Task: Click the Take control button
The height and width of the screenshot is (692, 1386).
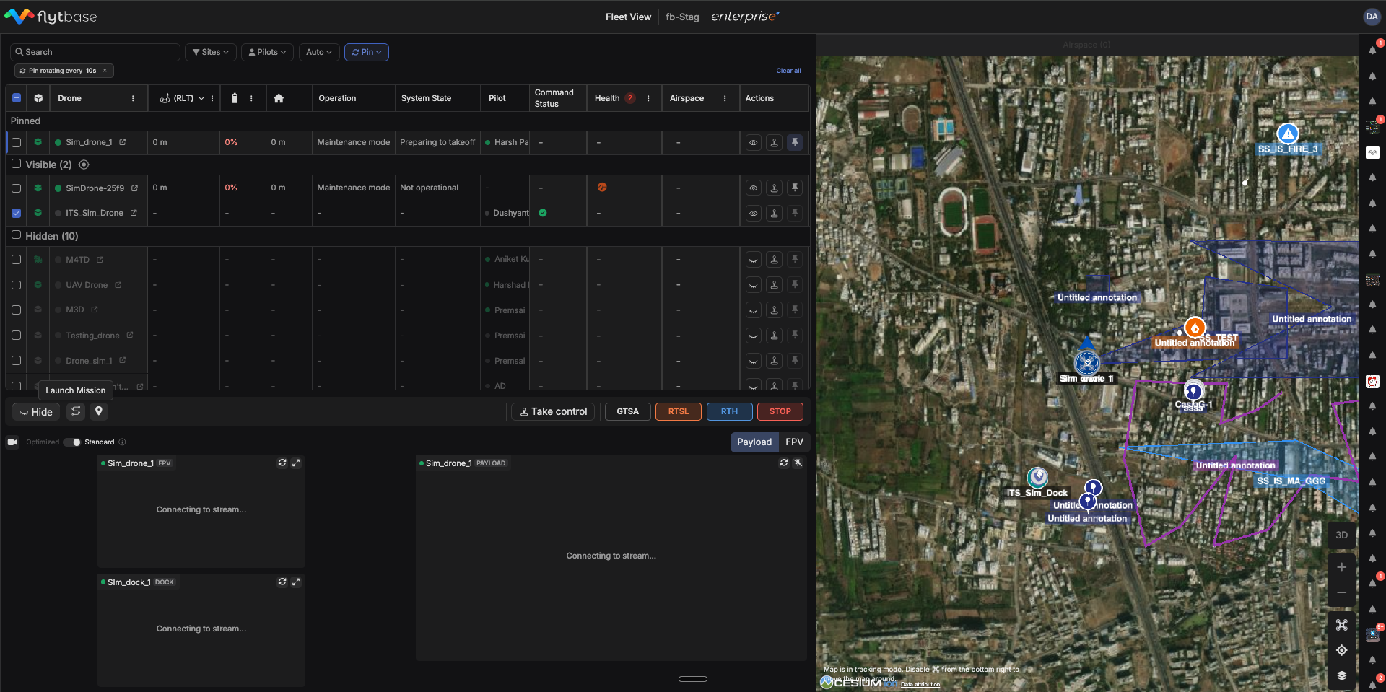Action: point(554,412)
